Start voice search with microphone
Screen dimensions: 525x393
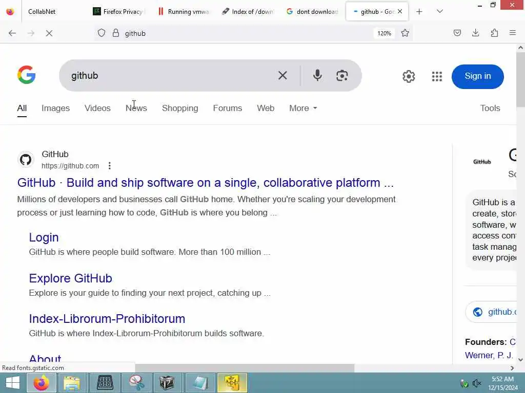317,76
